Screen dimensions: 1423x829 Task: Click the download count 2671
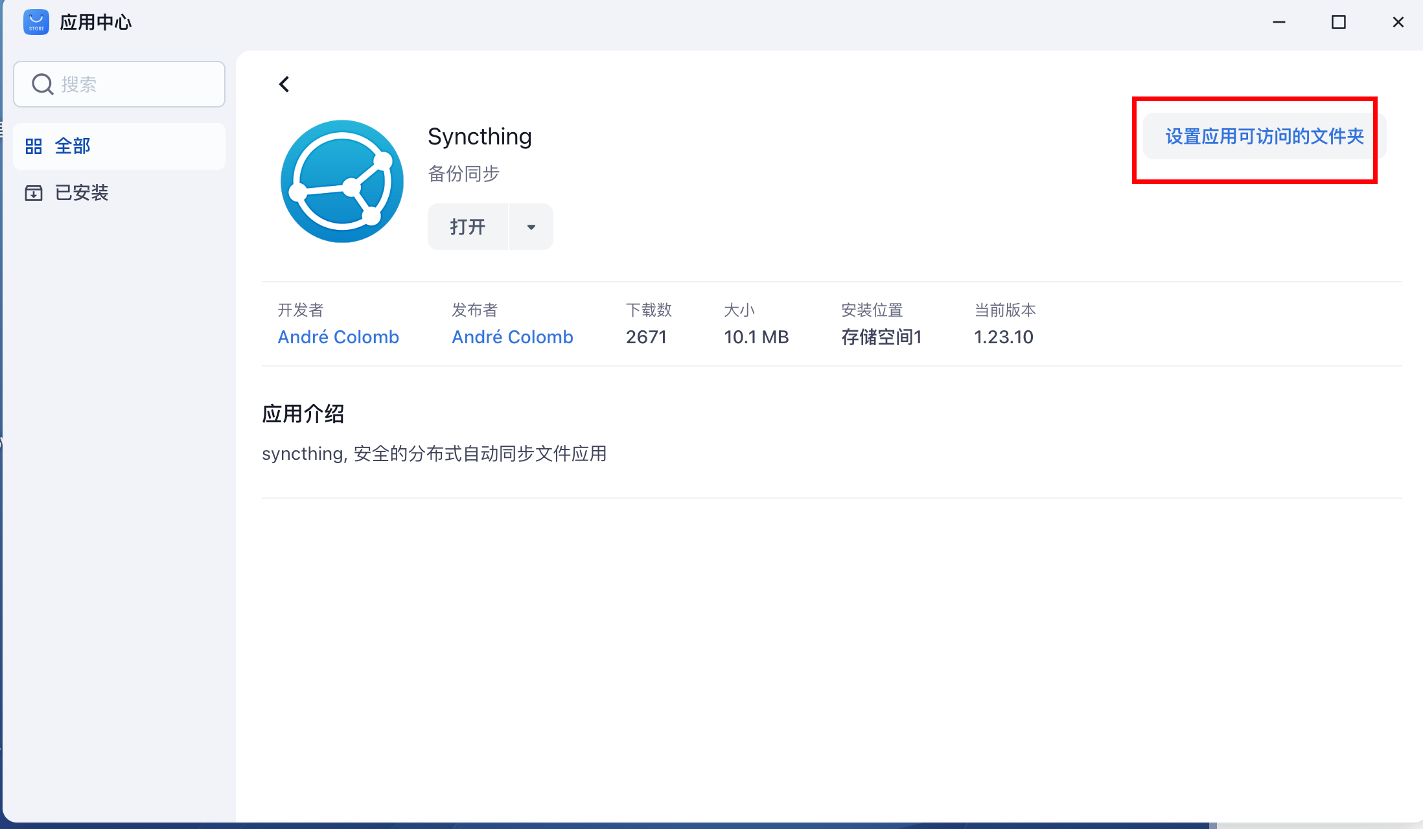click(x=646, y=337)
